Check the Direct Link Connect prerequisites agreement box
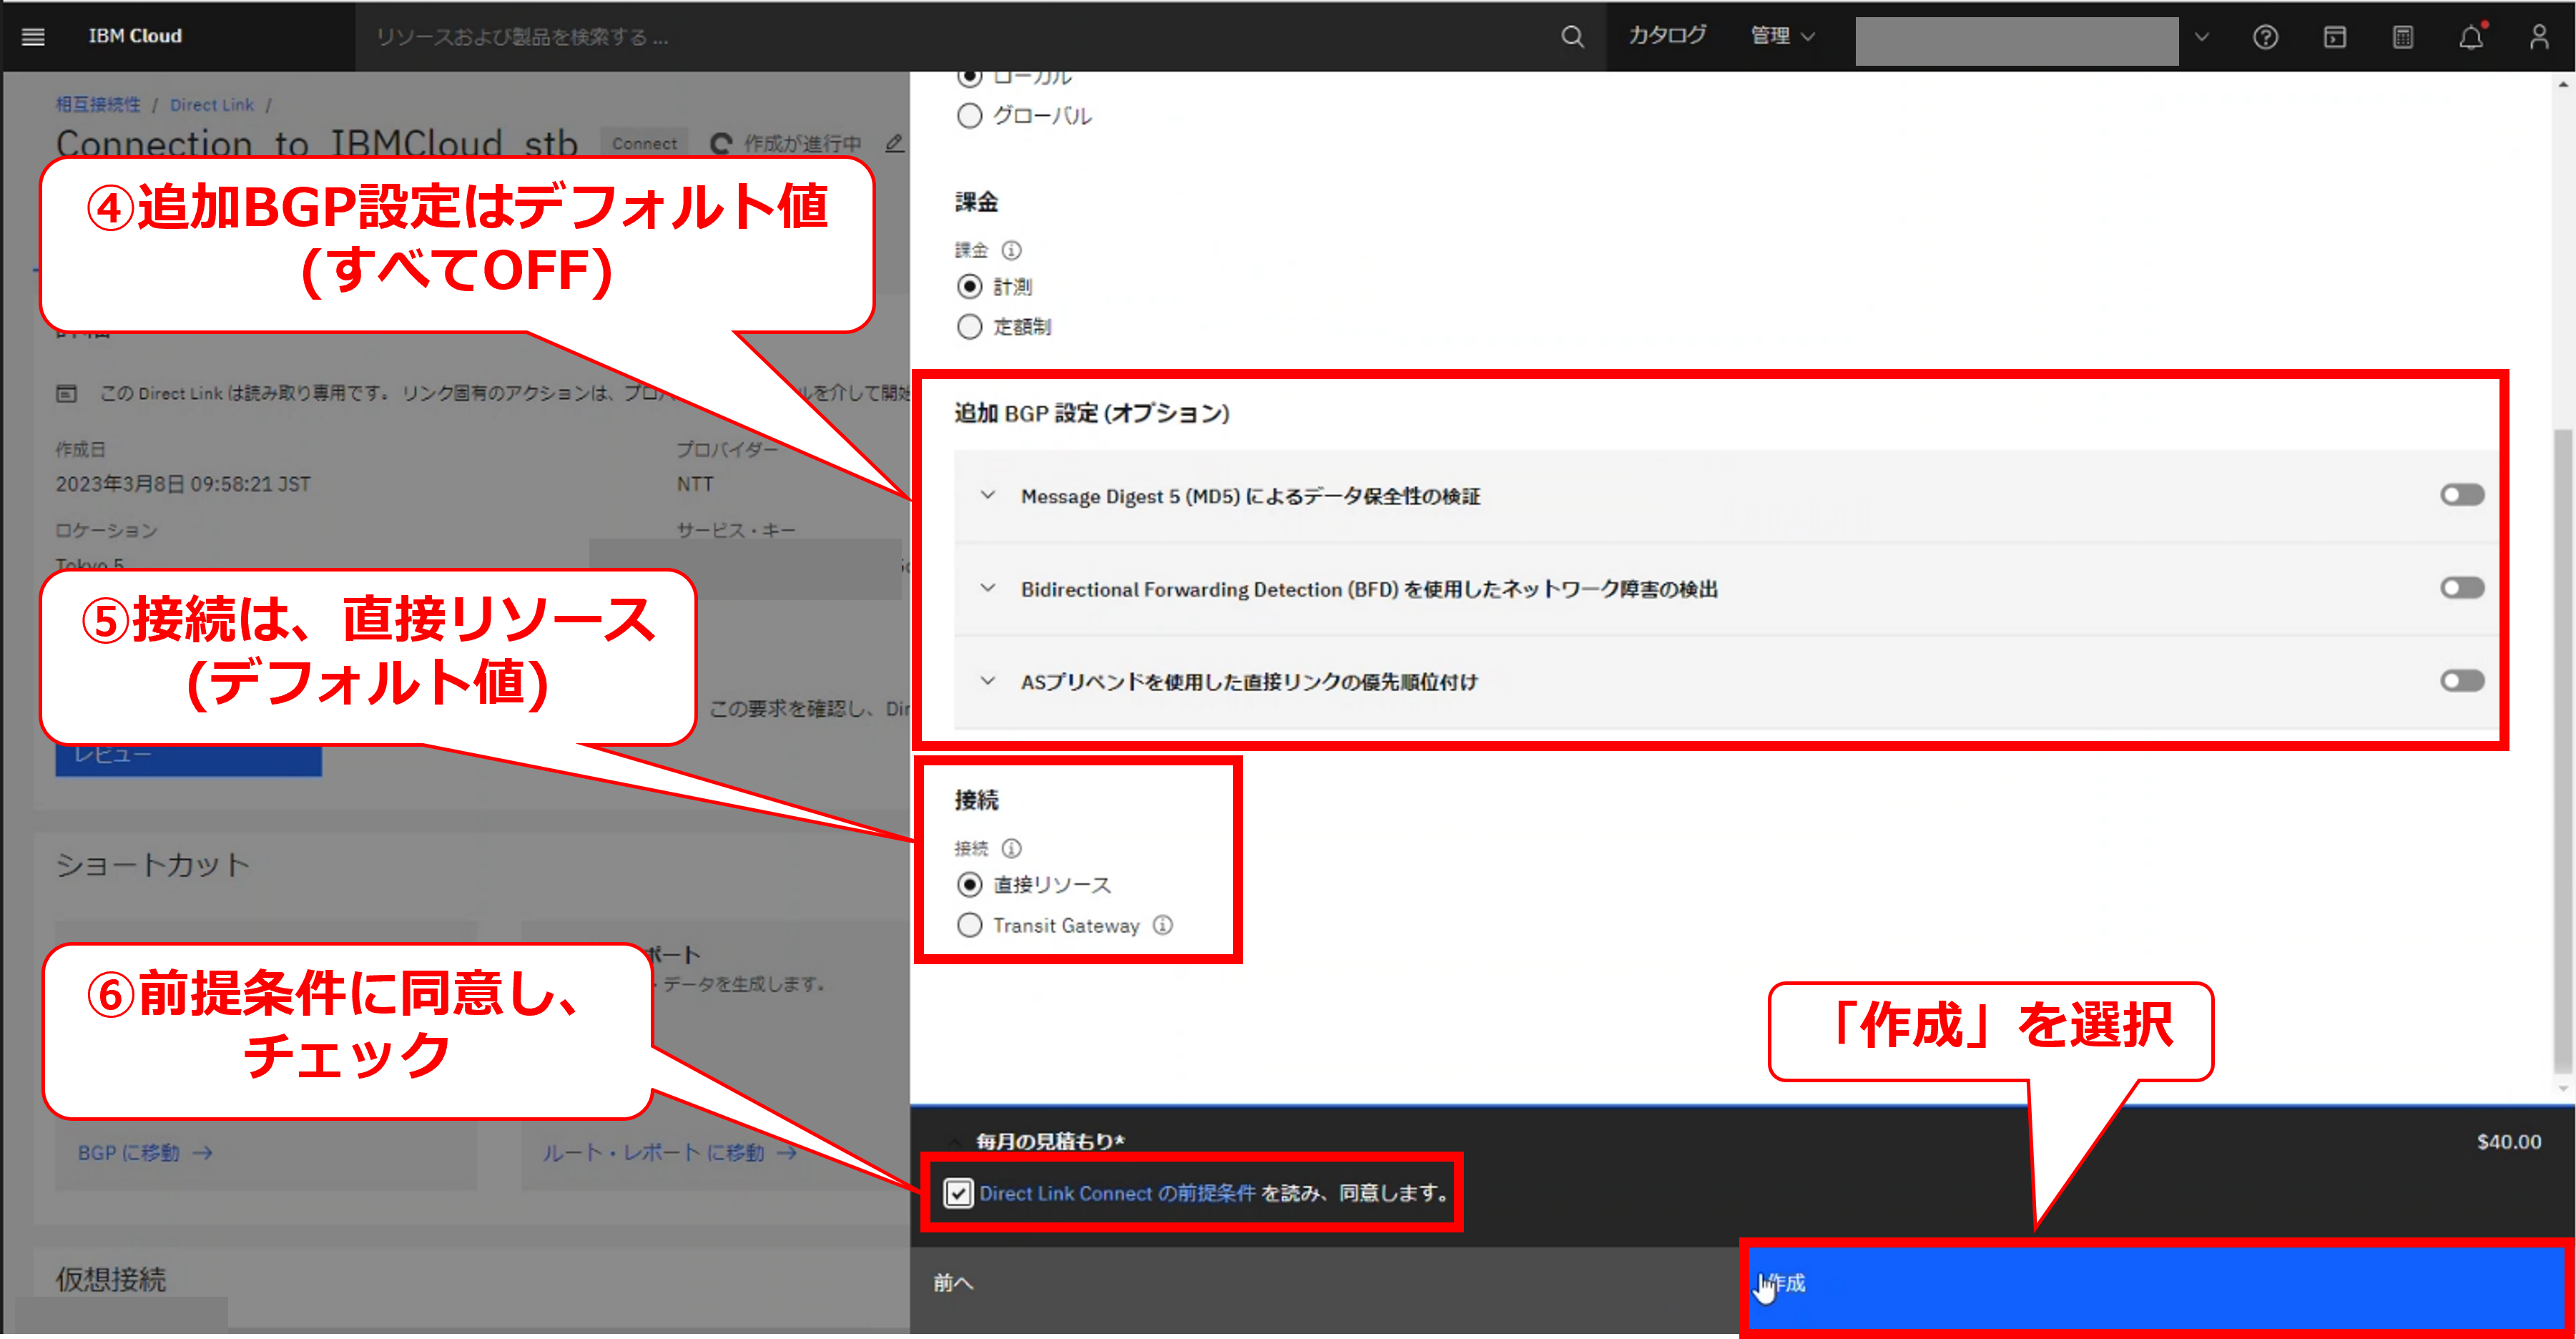The width and height of the screenshot is (2576, 1339). pos(958,1193)
